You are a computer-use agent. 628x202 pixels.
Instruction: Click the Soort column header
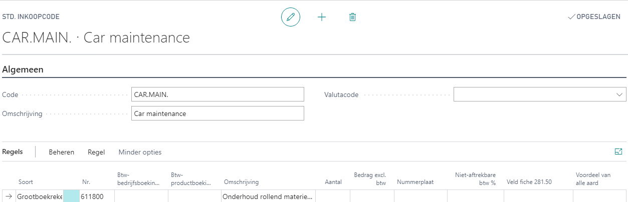[26, 182]
